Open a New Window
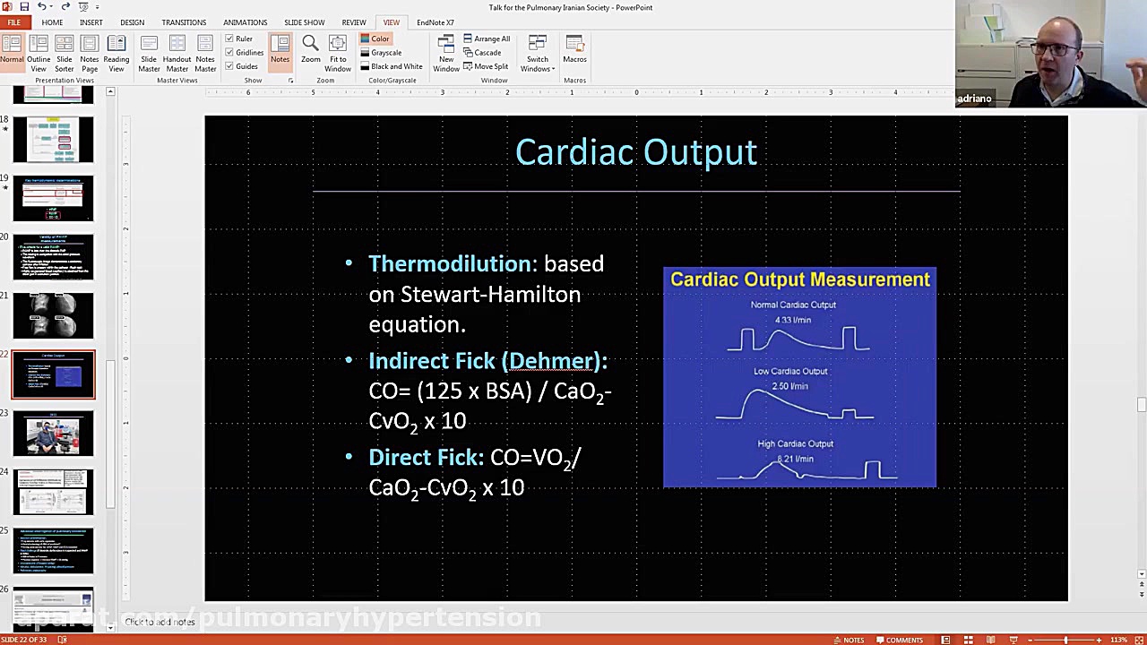The image size is (1147, 645). point(446,54)
